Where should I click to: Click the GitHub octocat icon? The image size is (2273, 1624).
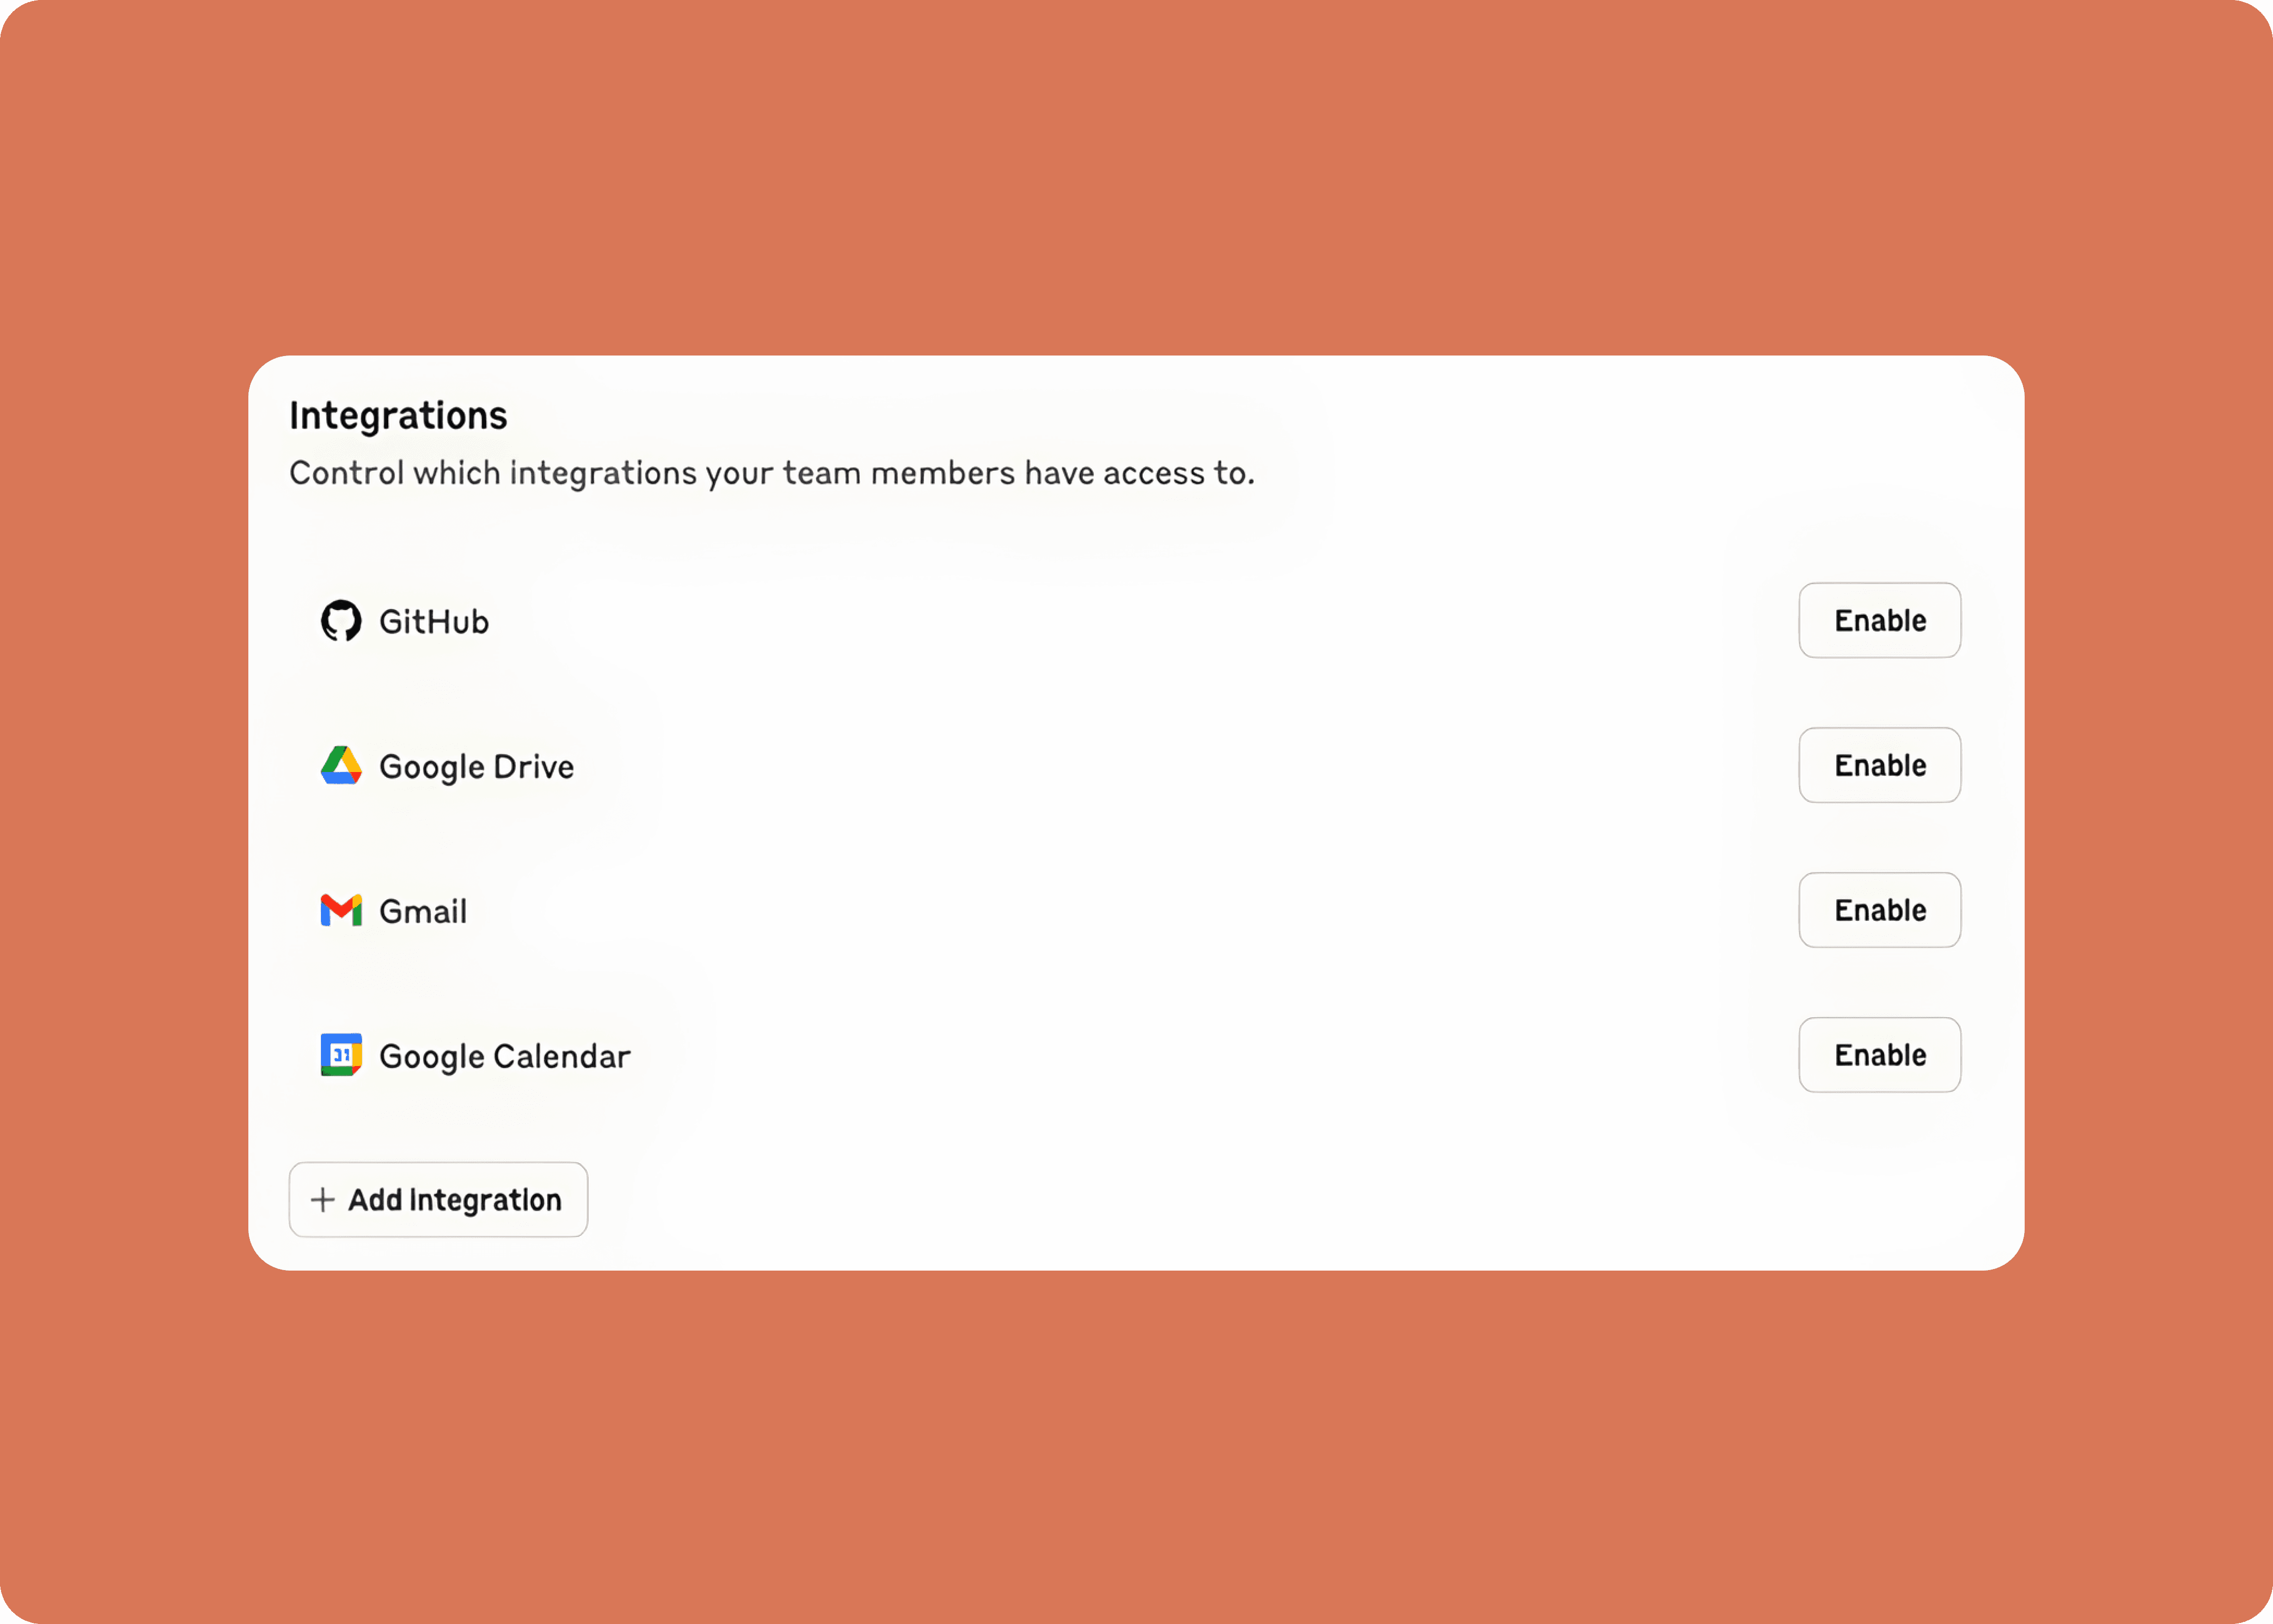click(340, 621)
